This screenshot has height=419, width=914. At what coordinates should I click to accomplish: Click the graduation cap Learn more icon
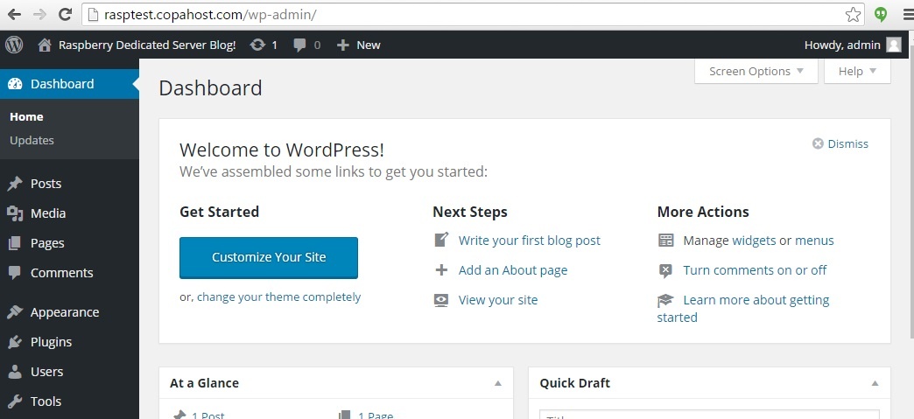pyautogui.click(x=665, y=300)
